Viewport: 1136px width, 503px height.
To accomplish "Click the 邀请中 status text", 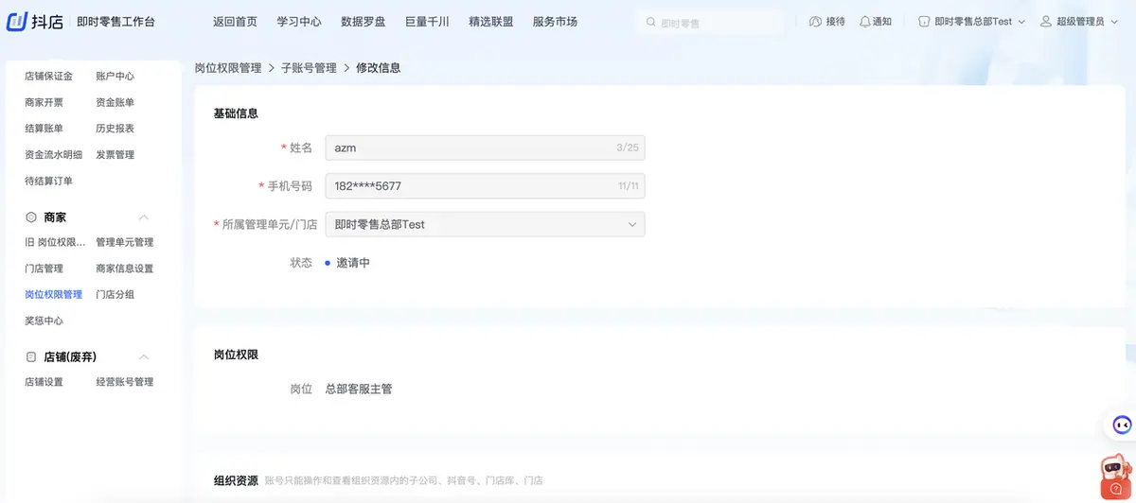I will [353, 263].
